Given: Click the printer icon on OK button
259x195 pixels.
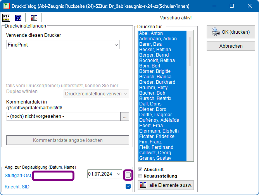Looking at the screenshot, I should pyautogui.click(x=215, y=32).
